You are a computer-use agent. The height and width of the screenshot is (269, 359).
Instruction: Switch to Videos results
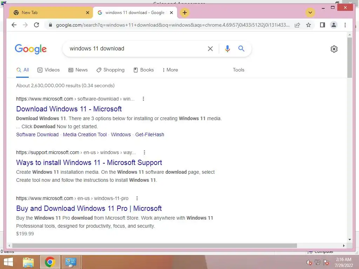coord(48,70)
